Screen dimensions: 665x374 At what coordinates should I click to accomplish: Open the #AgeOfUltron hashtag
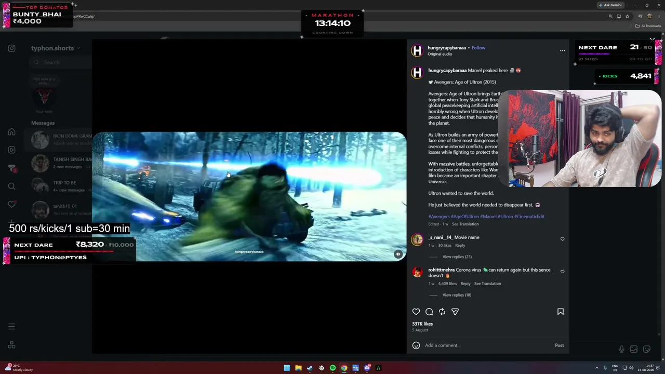click(465, 217)
